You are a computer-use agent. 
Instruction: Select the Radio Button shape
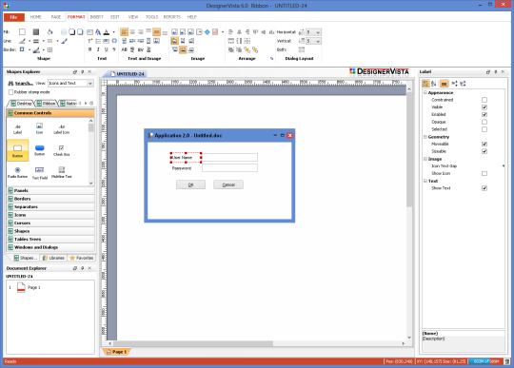click(17, 172)
